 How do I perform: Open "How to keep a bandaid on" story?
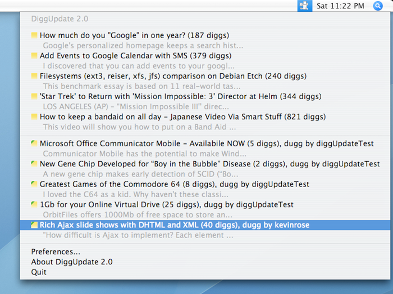[x=182, y=117]
